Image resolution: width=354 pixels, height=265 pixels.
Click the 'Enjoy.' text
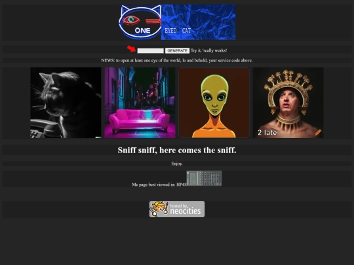point(177,164)
